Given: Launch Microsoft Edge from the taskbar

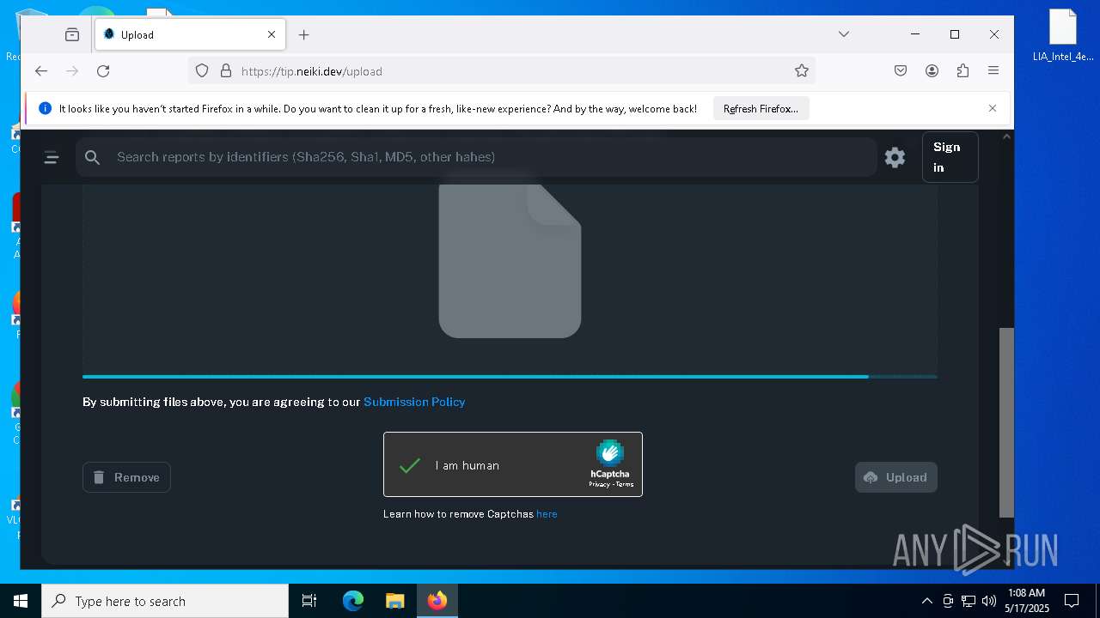Looking at the screenshot, I should 353,601.
